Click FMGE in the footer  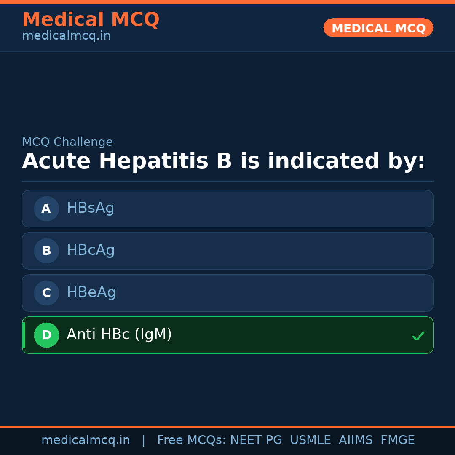coord(397,440)
